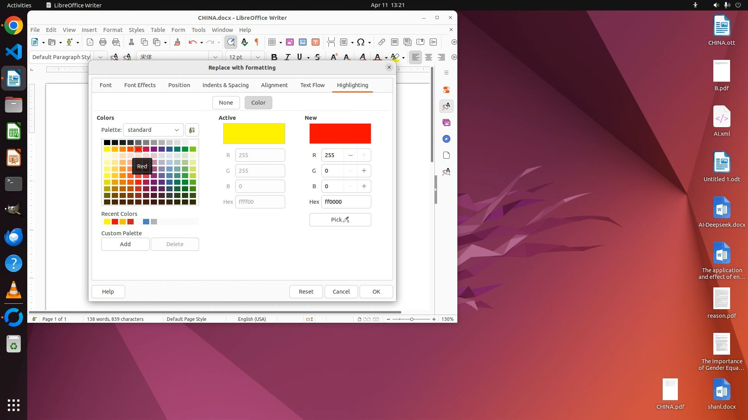Click the Export as PDF icon
Screen dimensions: 748x420
pyautogui.click(x=90, y=42)
